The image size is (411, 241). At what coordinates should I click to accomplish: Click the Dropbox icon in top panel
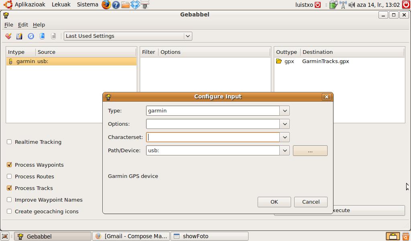point(135,5)
